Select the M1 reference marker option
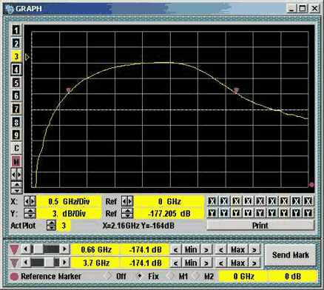324x290 pixels. point(171,276)
